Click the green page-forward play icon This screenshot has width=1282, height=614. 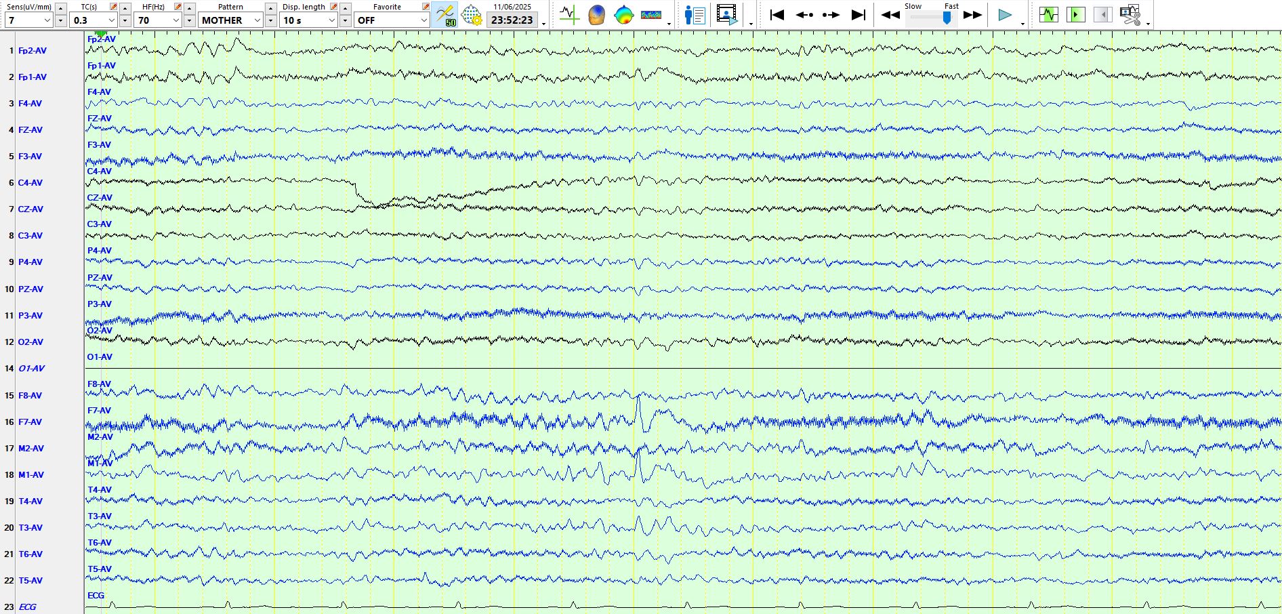click(x=1076, y=14)
